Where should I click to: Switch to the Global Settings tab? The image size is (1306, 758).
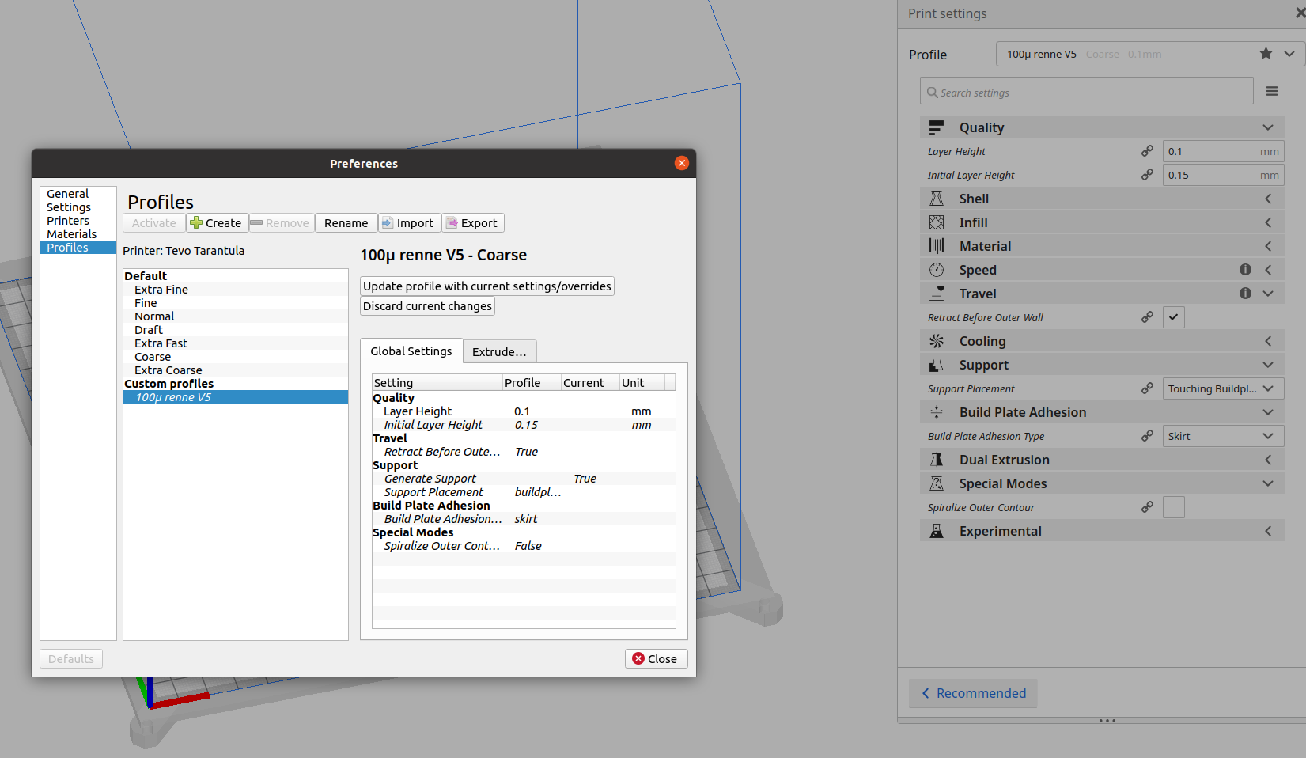tap(411, 351)
